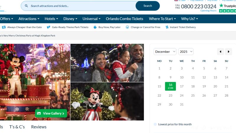Click the Search button
Image resolution: width=236 pixels, height=133 pixels.
click(148, 6)
